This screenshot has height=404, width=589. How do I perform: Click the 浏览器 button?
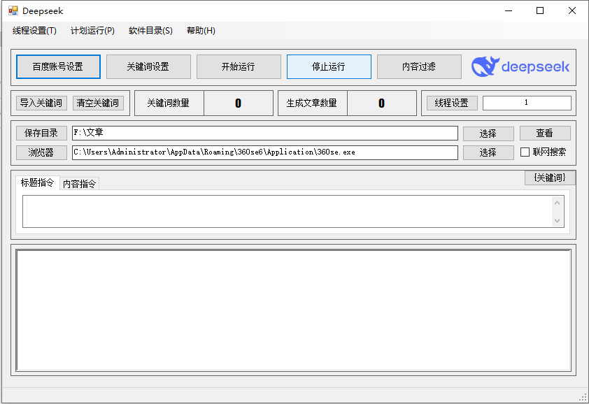pos(41,152)
